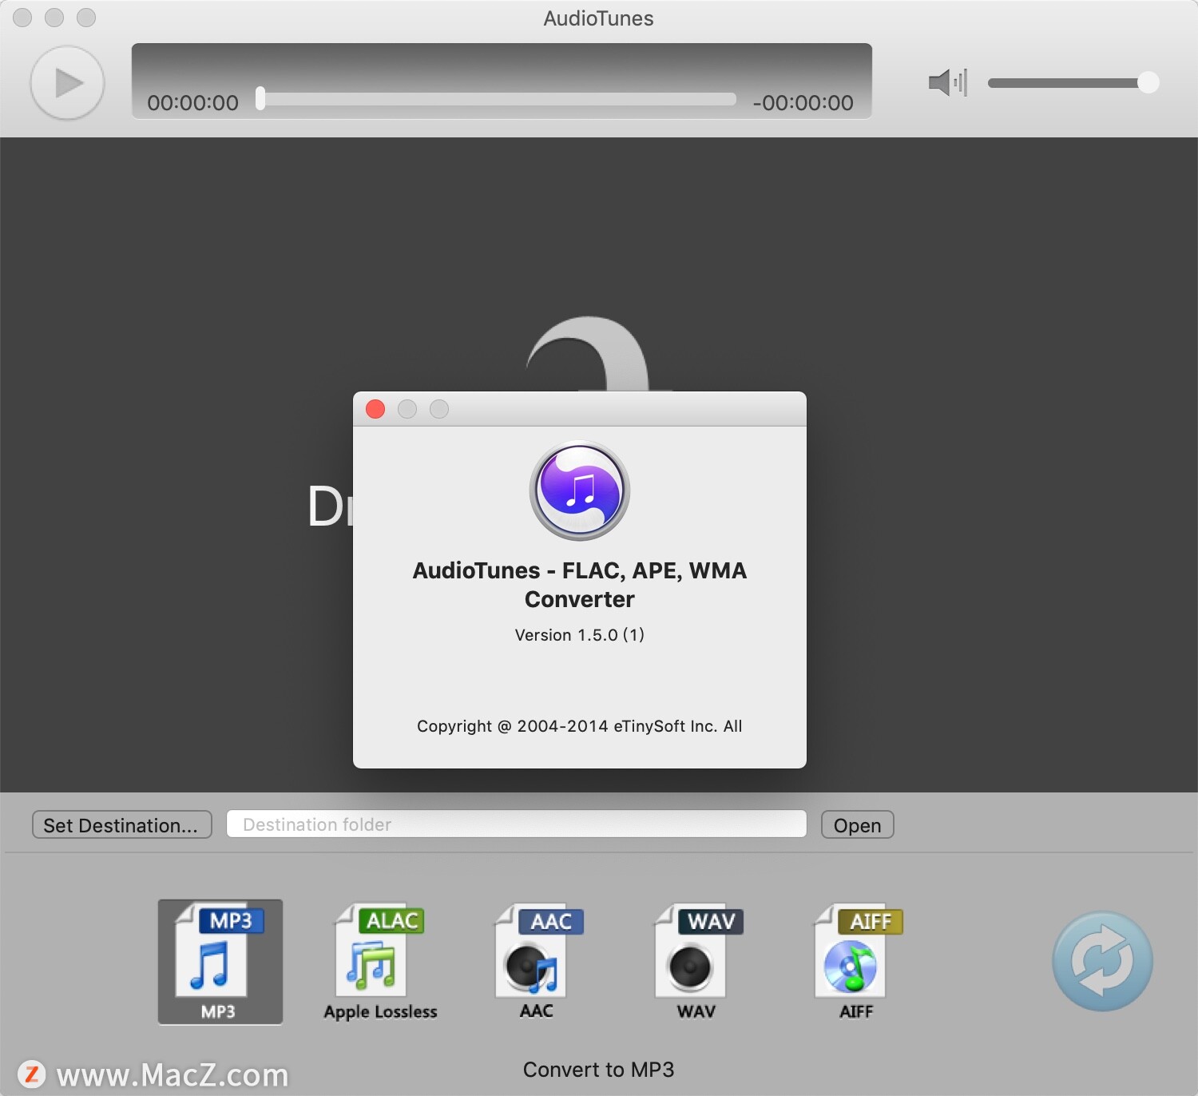
Task: Choose the AAC output format icon
Action: (x=538, y=962)
